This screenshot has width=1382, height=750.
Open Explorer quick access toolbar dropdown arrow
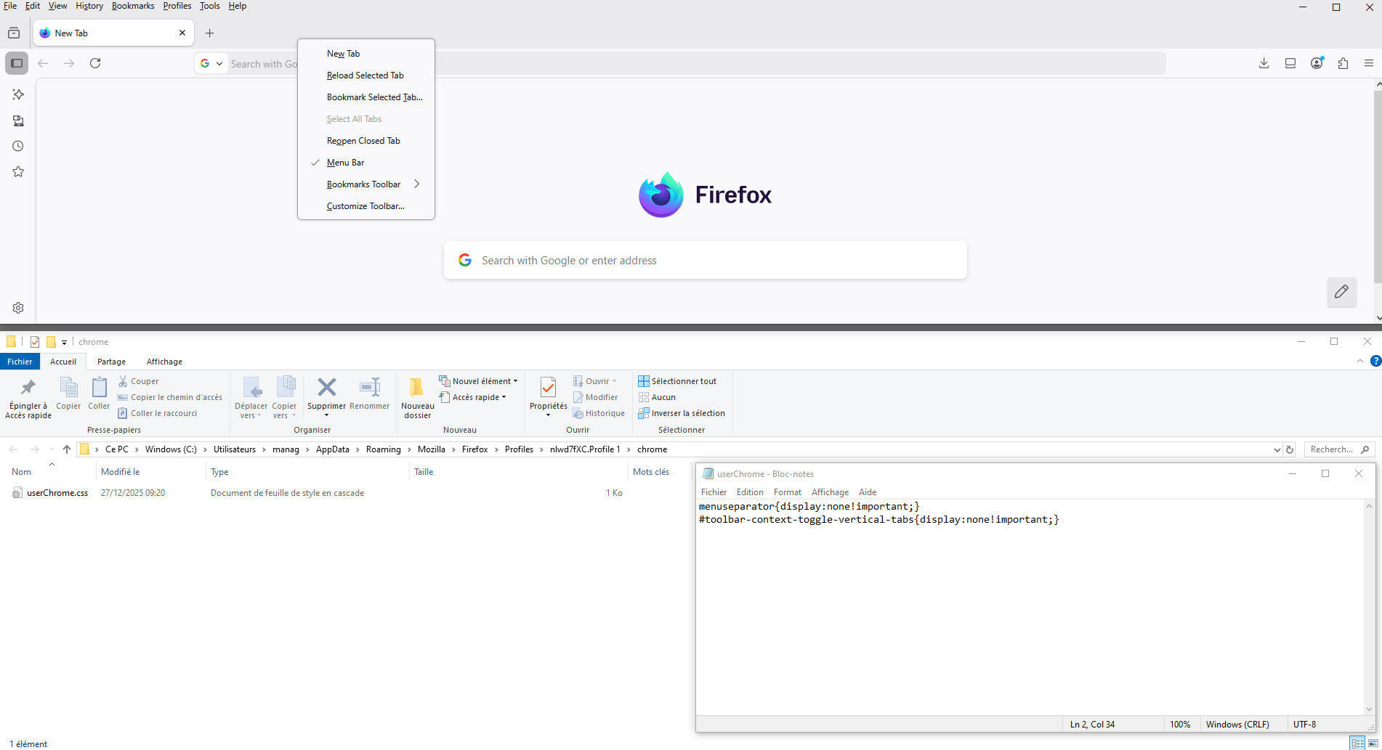click(64, 342)
